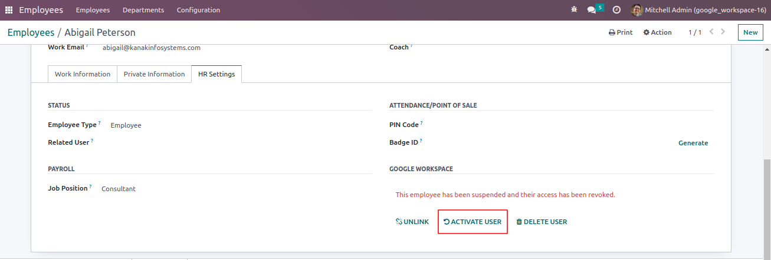Click the Employee Type field value
The height and width of the screenshot is (260, 771).
(126, 125)
